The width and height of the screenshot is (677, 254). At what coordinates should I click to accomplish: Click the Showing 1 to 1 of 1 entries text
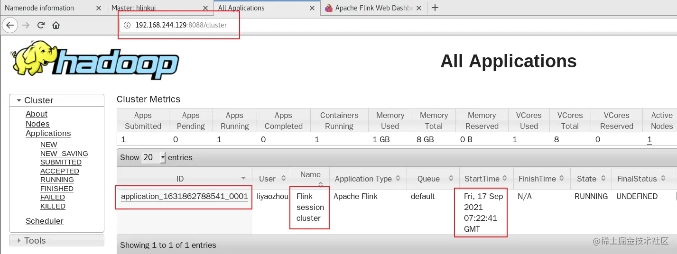[x=168, y=245]
